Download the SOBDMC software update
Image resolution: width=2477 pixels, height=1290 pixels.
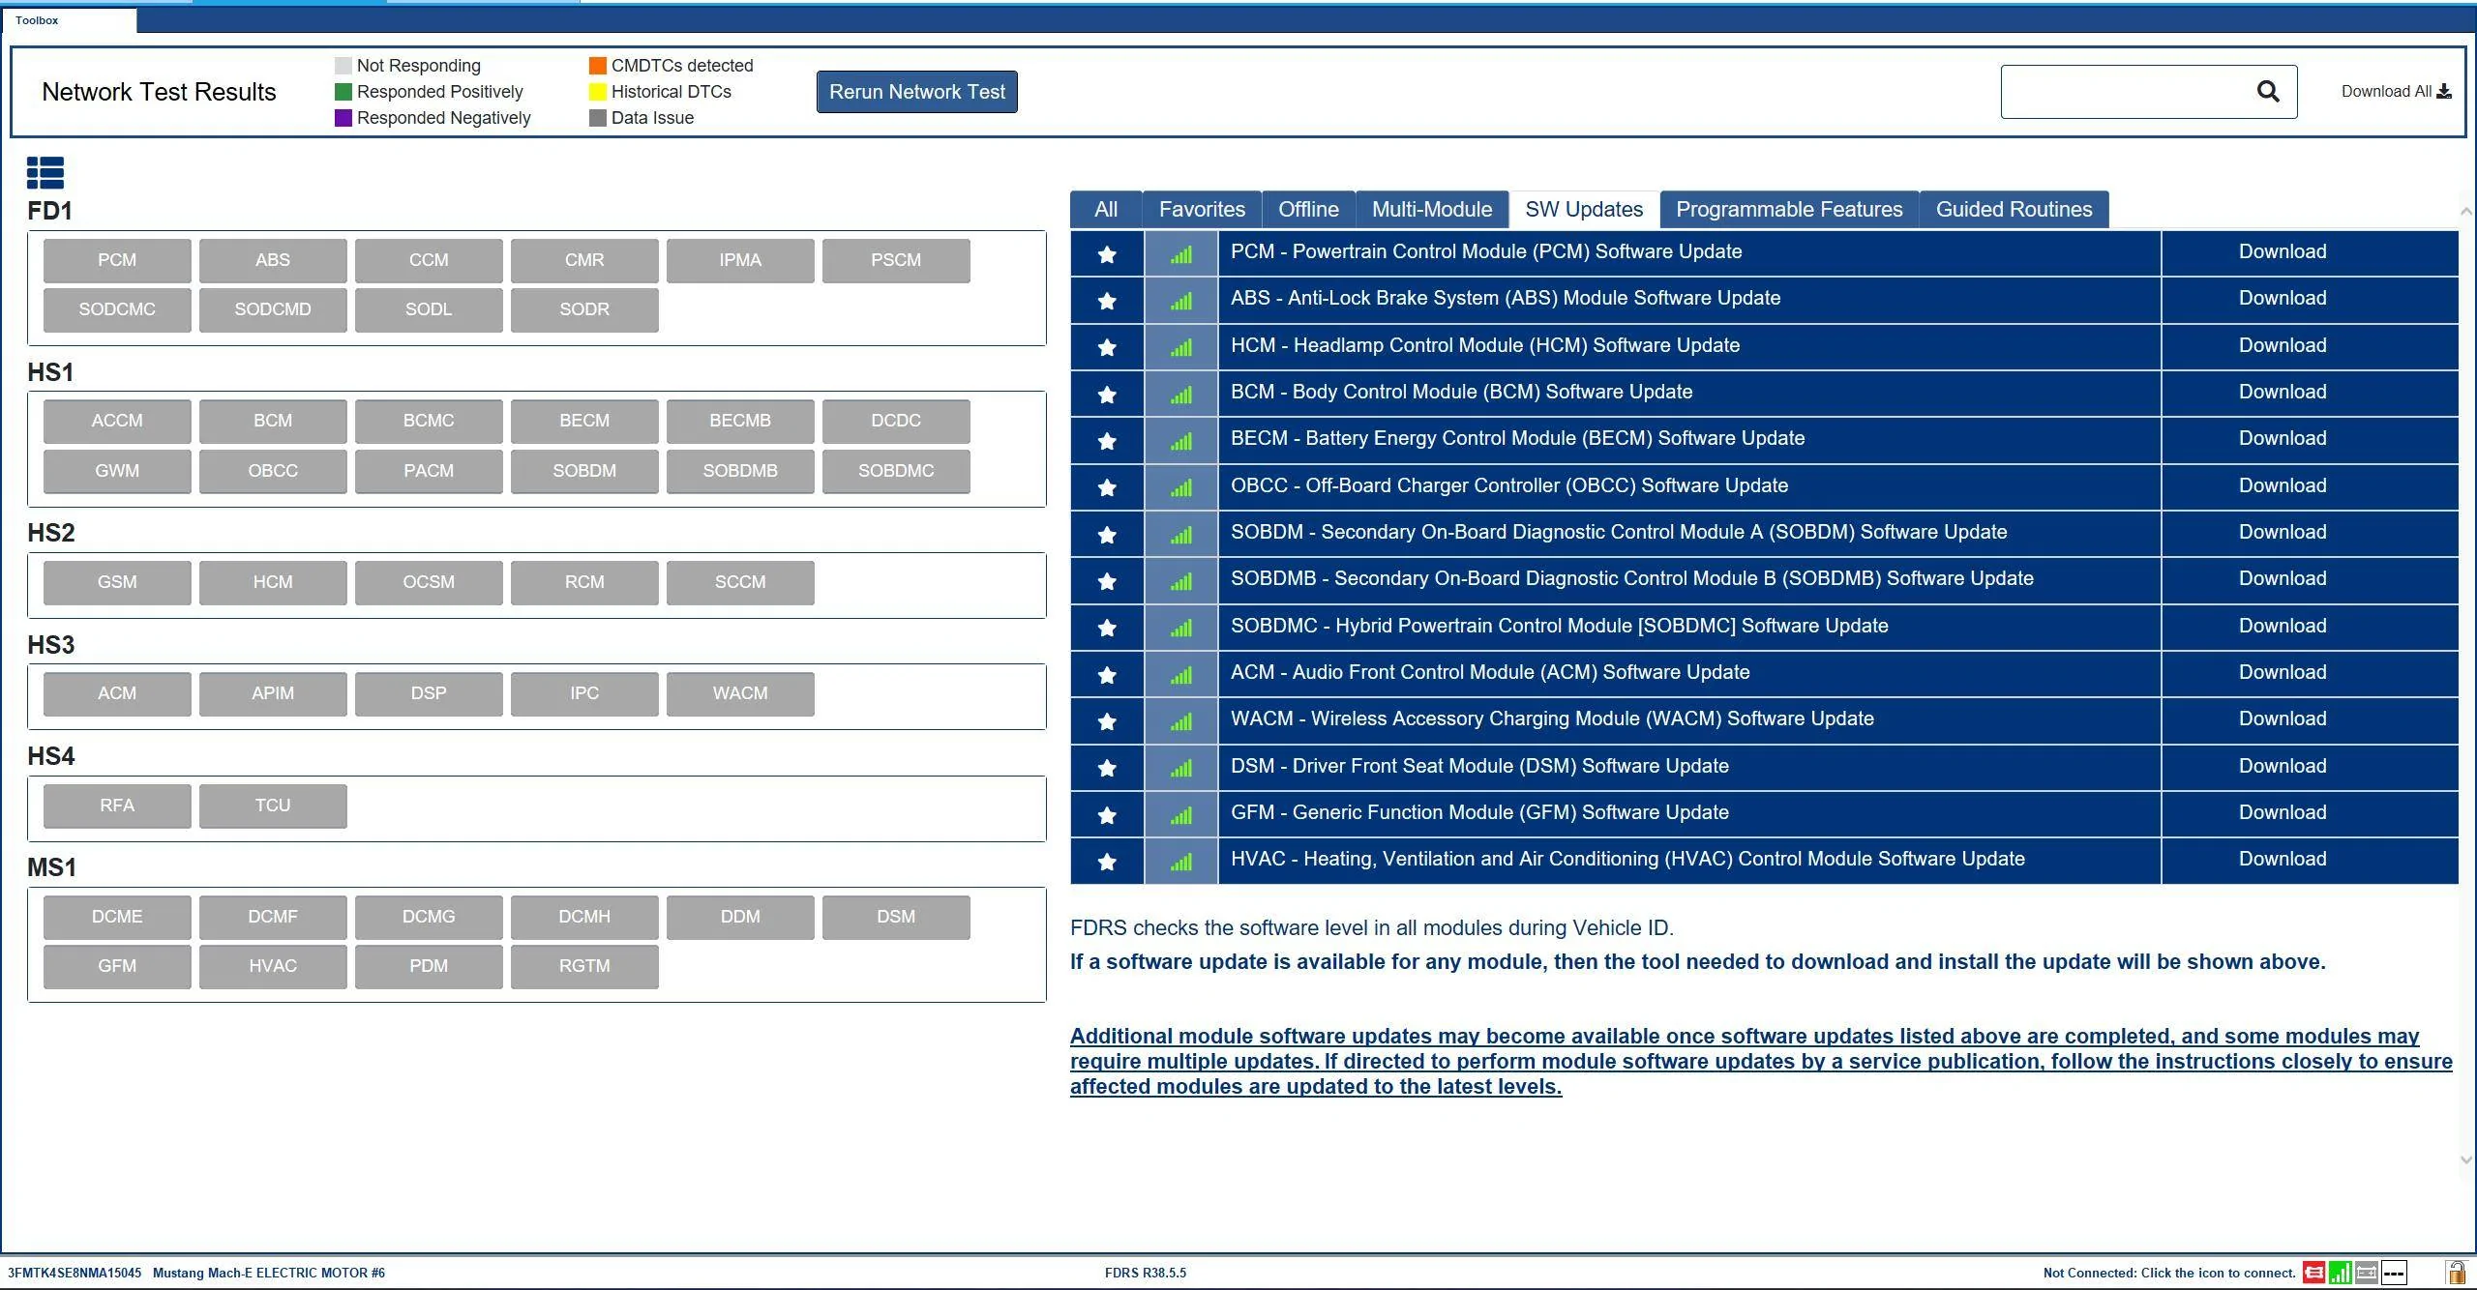tap(2283, 626)
